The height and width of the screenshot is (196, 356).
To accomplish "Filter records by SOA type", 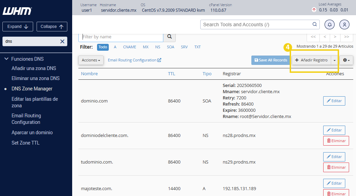I will point(171,47).
